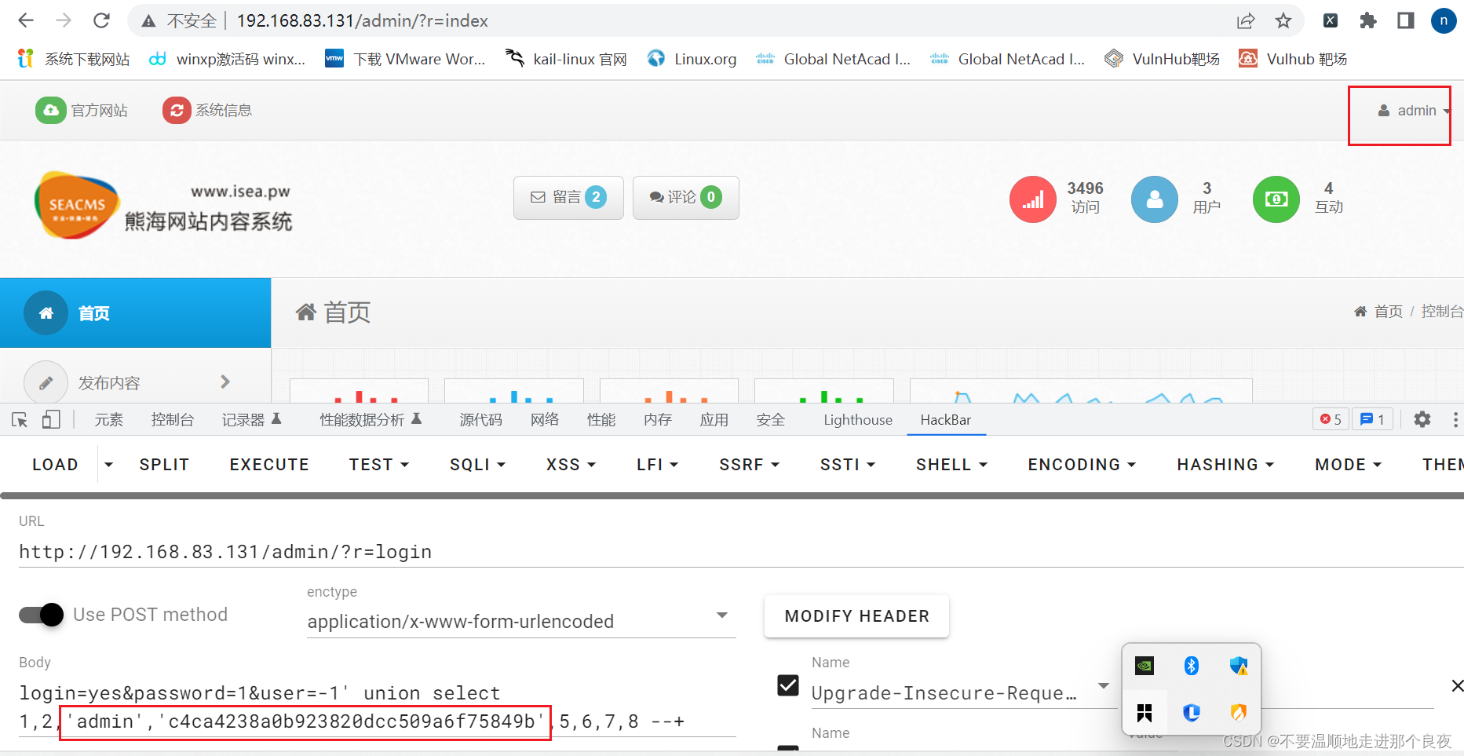This screenshot has height=756, width=1464.
Task: Open the TEST dropdown in HackBar
Action: [x=379, y=465]
